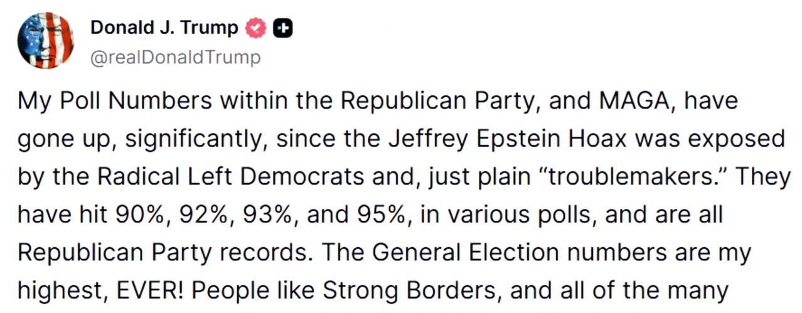Click the red verified checkmark badge
Viewport: 802px width, 313px height.
click(x=255, y=28)
